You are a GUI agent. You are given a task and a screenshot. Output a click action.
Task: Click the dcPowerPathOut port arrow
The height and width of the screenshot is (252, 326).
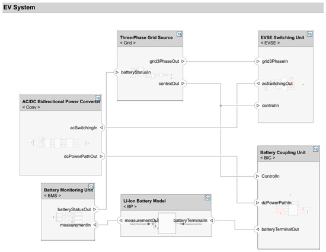tap(101, 157)
